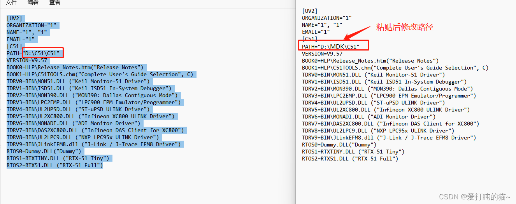Click TDRV2 MON390.DLL line in right window
This screenshot has width=516, height=204.
coord(388,89)
